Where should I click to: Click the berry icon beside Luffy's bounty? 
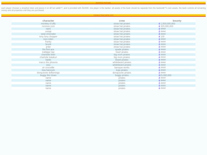159,24
